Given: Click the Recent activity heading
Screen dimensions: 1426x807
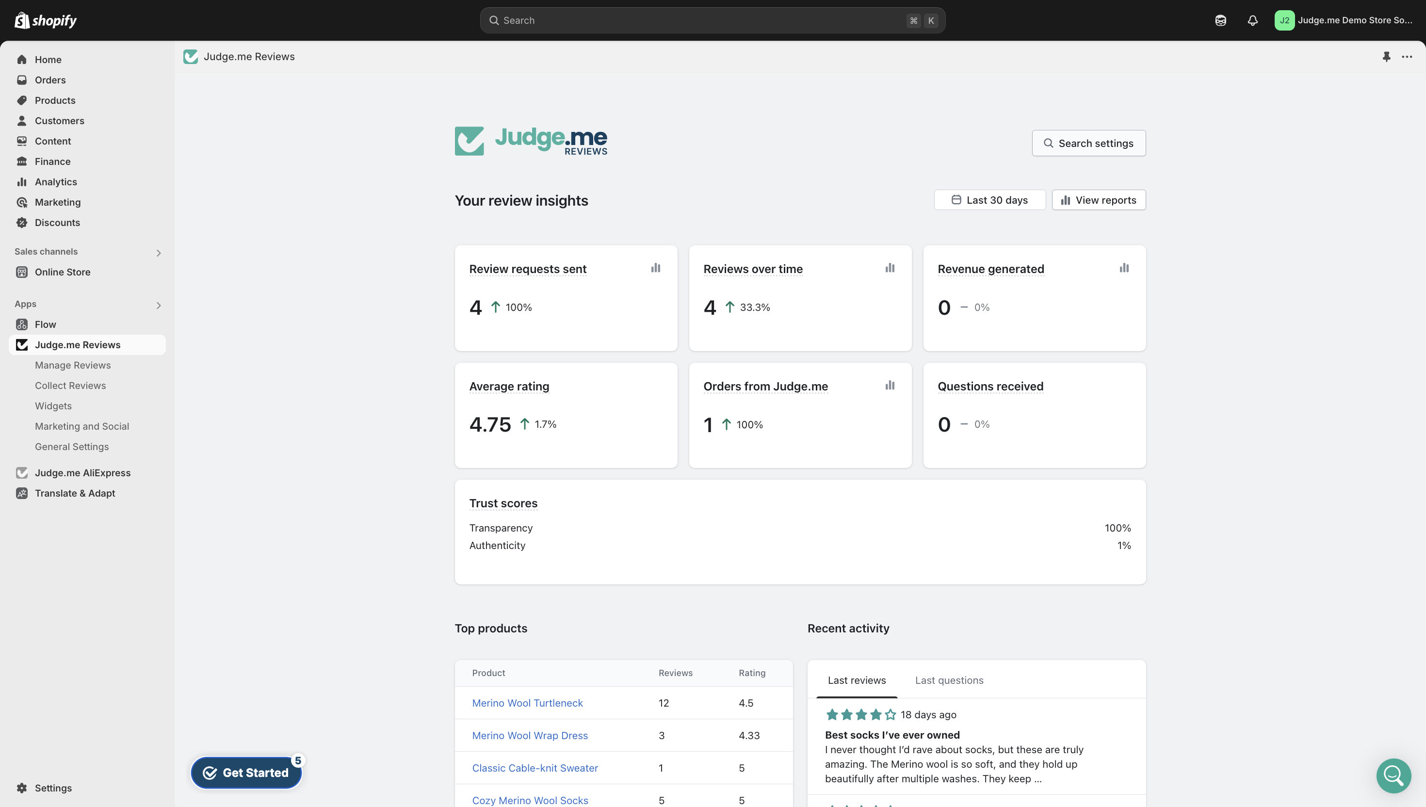Looking at the screenshot, I should point(848,629).
